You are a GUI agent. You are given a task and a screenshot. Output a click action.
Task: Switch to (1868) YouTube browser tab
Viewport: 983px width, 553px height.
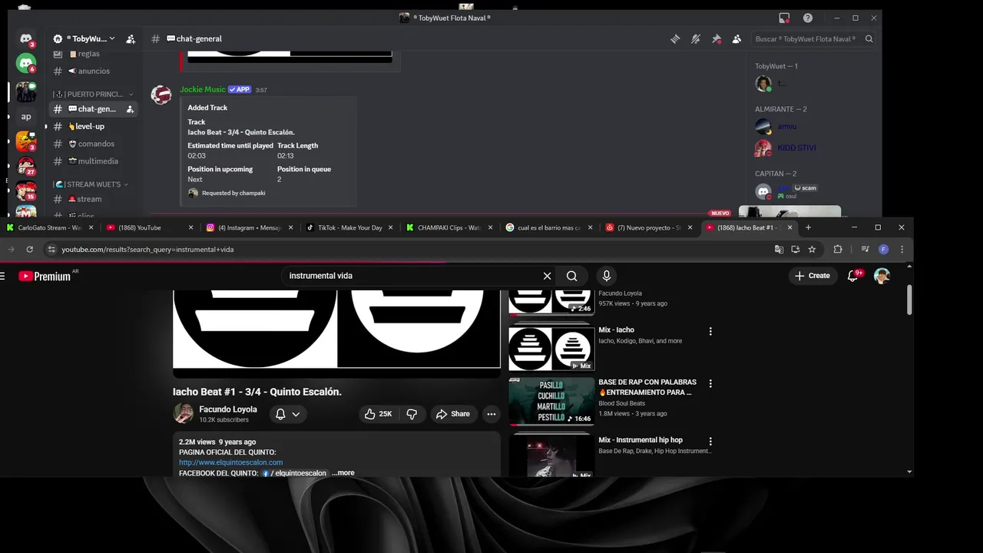click(151, 227)
